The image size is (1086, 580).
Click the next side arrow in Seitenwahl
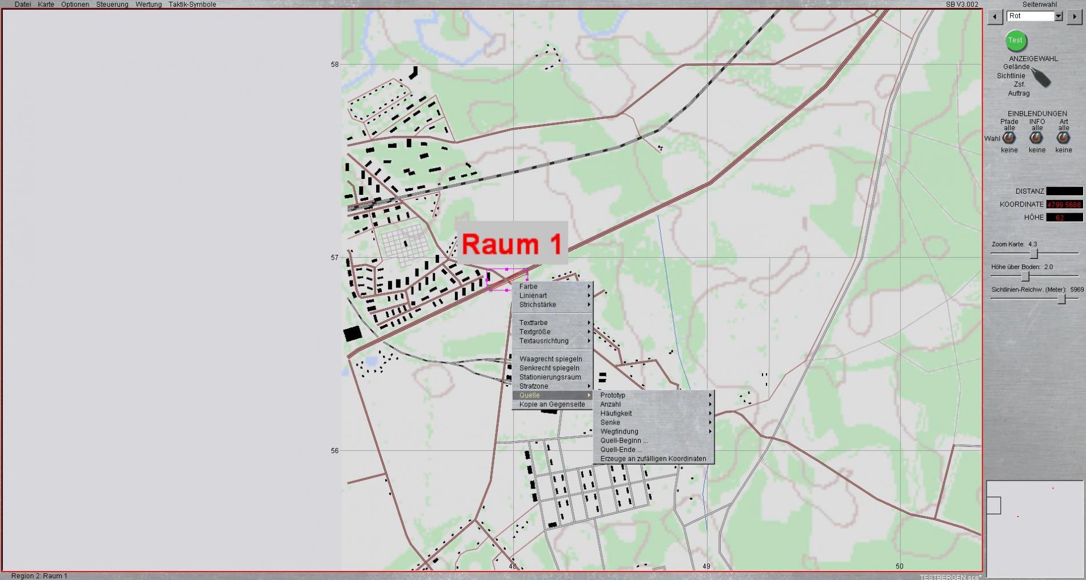[x=1074, y=17]
